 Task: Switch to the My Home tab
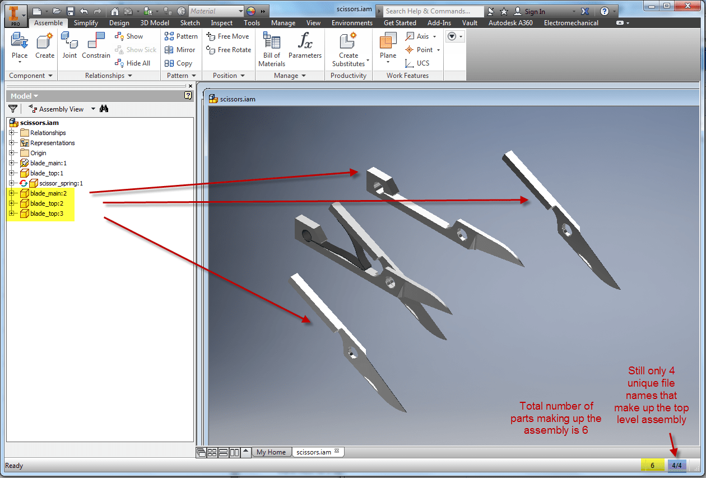272,452
